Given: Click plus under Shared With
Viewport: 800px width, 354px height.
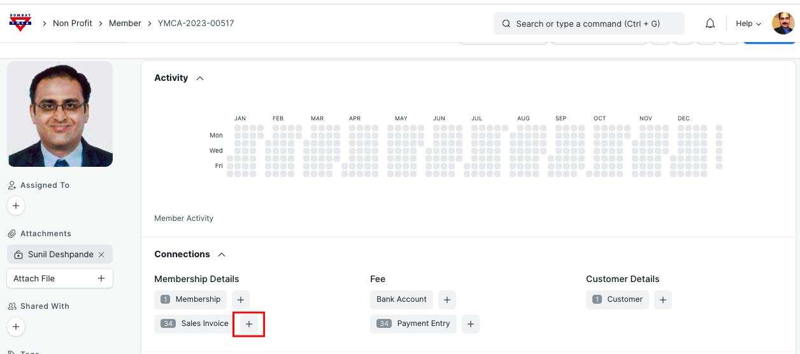Looking at the screenshot, I should pos(16,327).
